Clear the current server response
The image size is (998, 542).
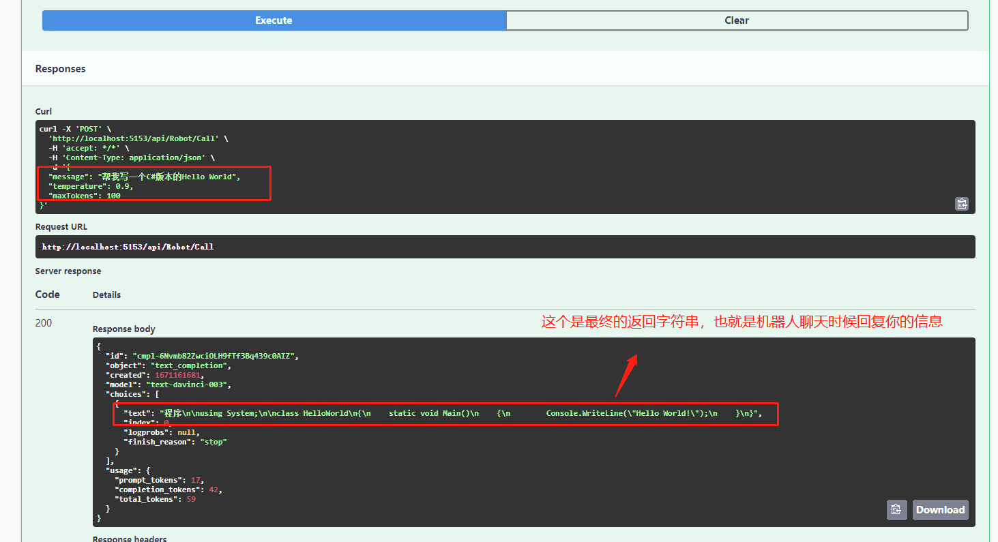(x=737, y=20)
